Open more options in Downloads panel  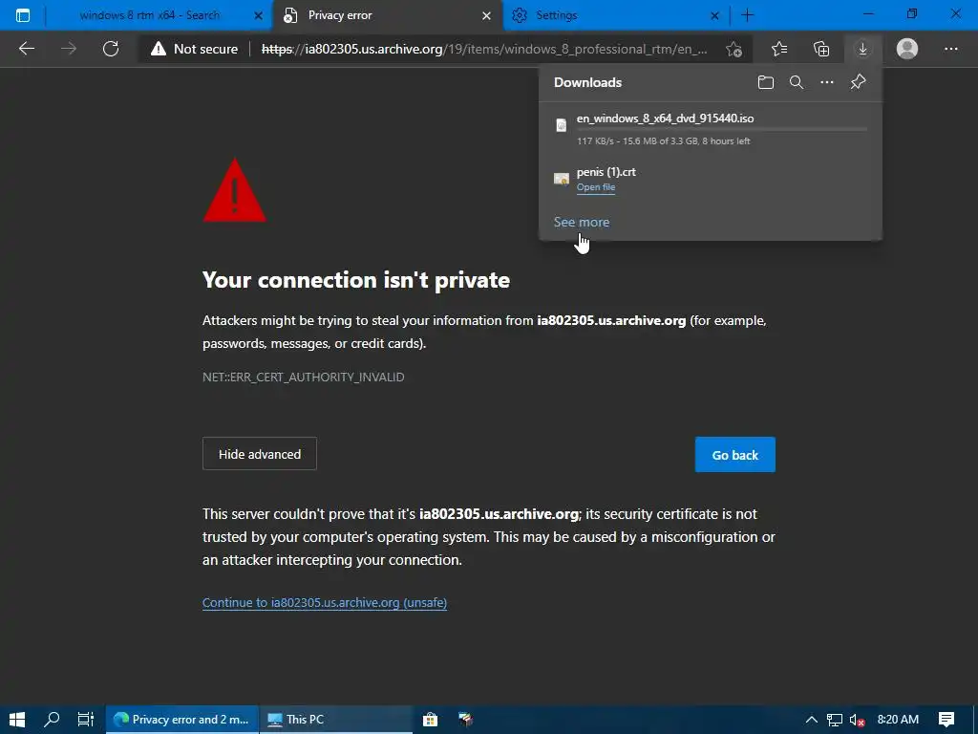(826, 82)
